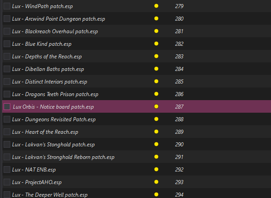This screenshot has height=198, width=271.
Task: Click yellow flag dot in ProjectAHO row
Action: pos(156,182)
